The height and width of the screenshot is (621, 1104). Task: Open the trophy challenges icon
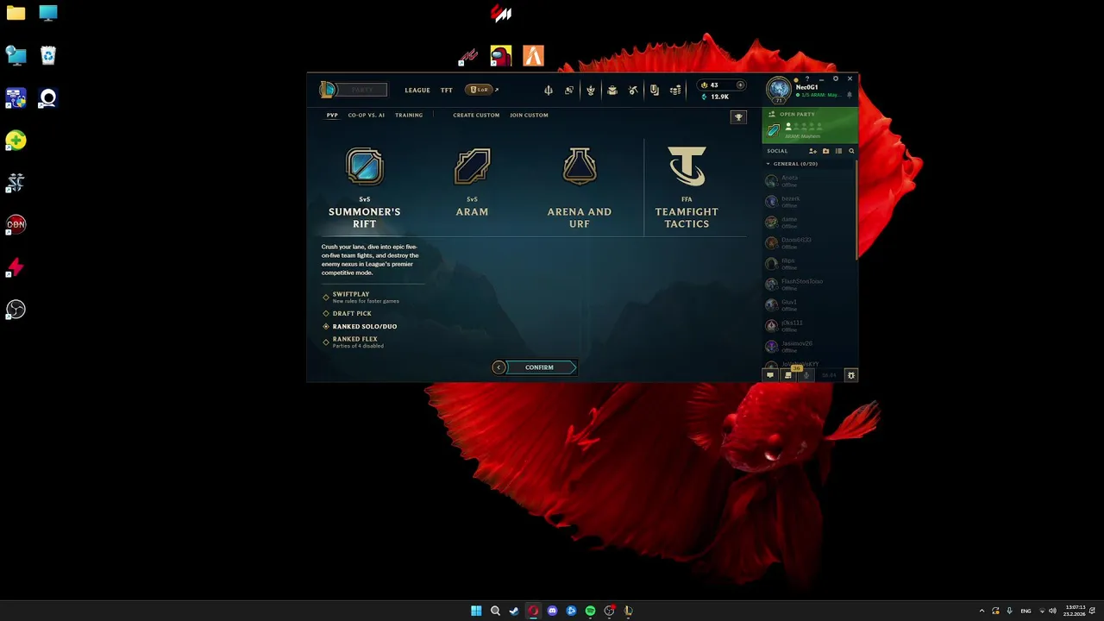pos(738,117)
